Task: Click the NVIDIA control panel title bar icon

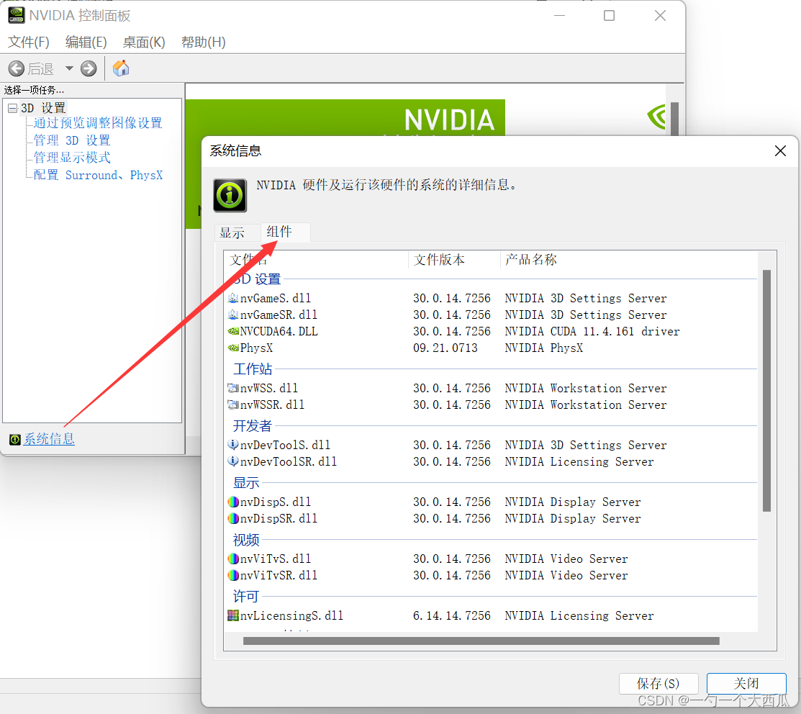Action: coord(17,15)
